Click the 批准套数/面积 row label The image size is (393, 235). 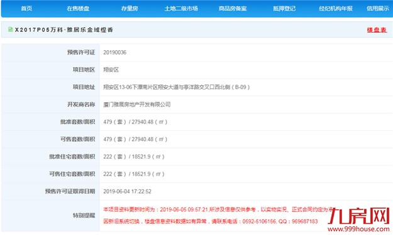pyautogui.click(x=78, y=122)
